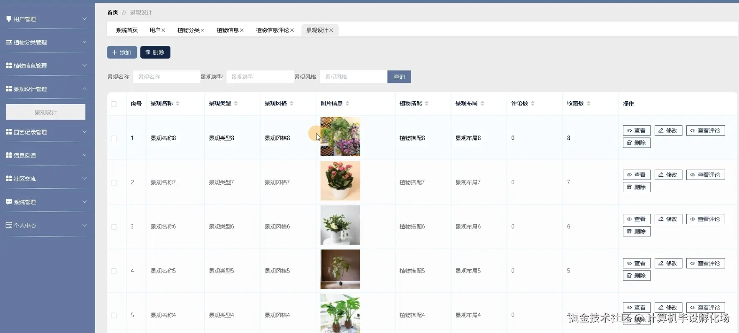Viewport: 739px width, 333px height.
Task: Open the 景观设计 sidebar submenu item
Action: click(46, 112)
